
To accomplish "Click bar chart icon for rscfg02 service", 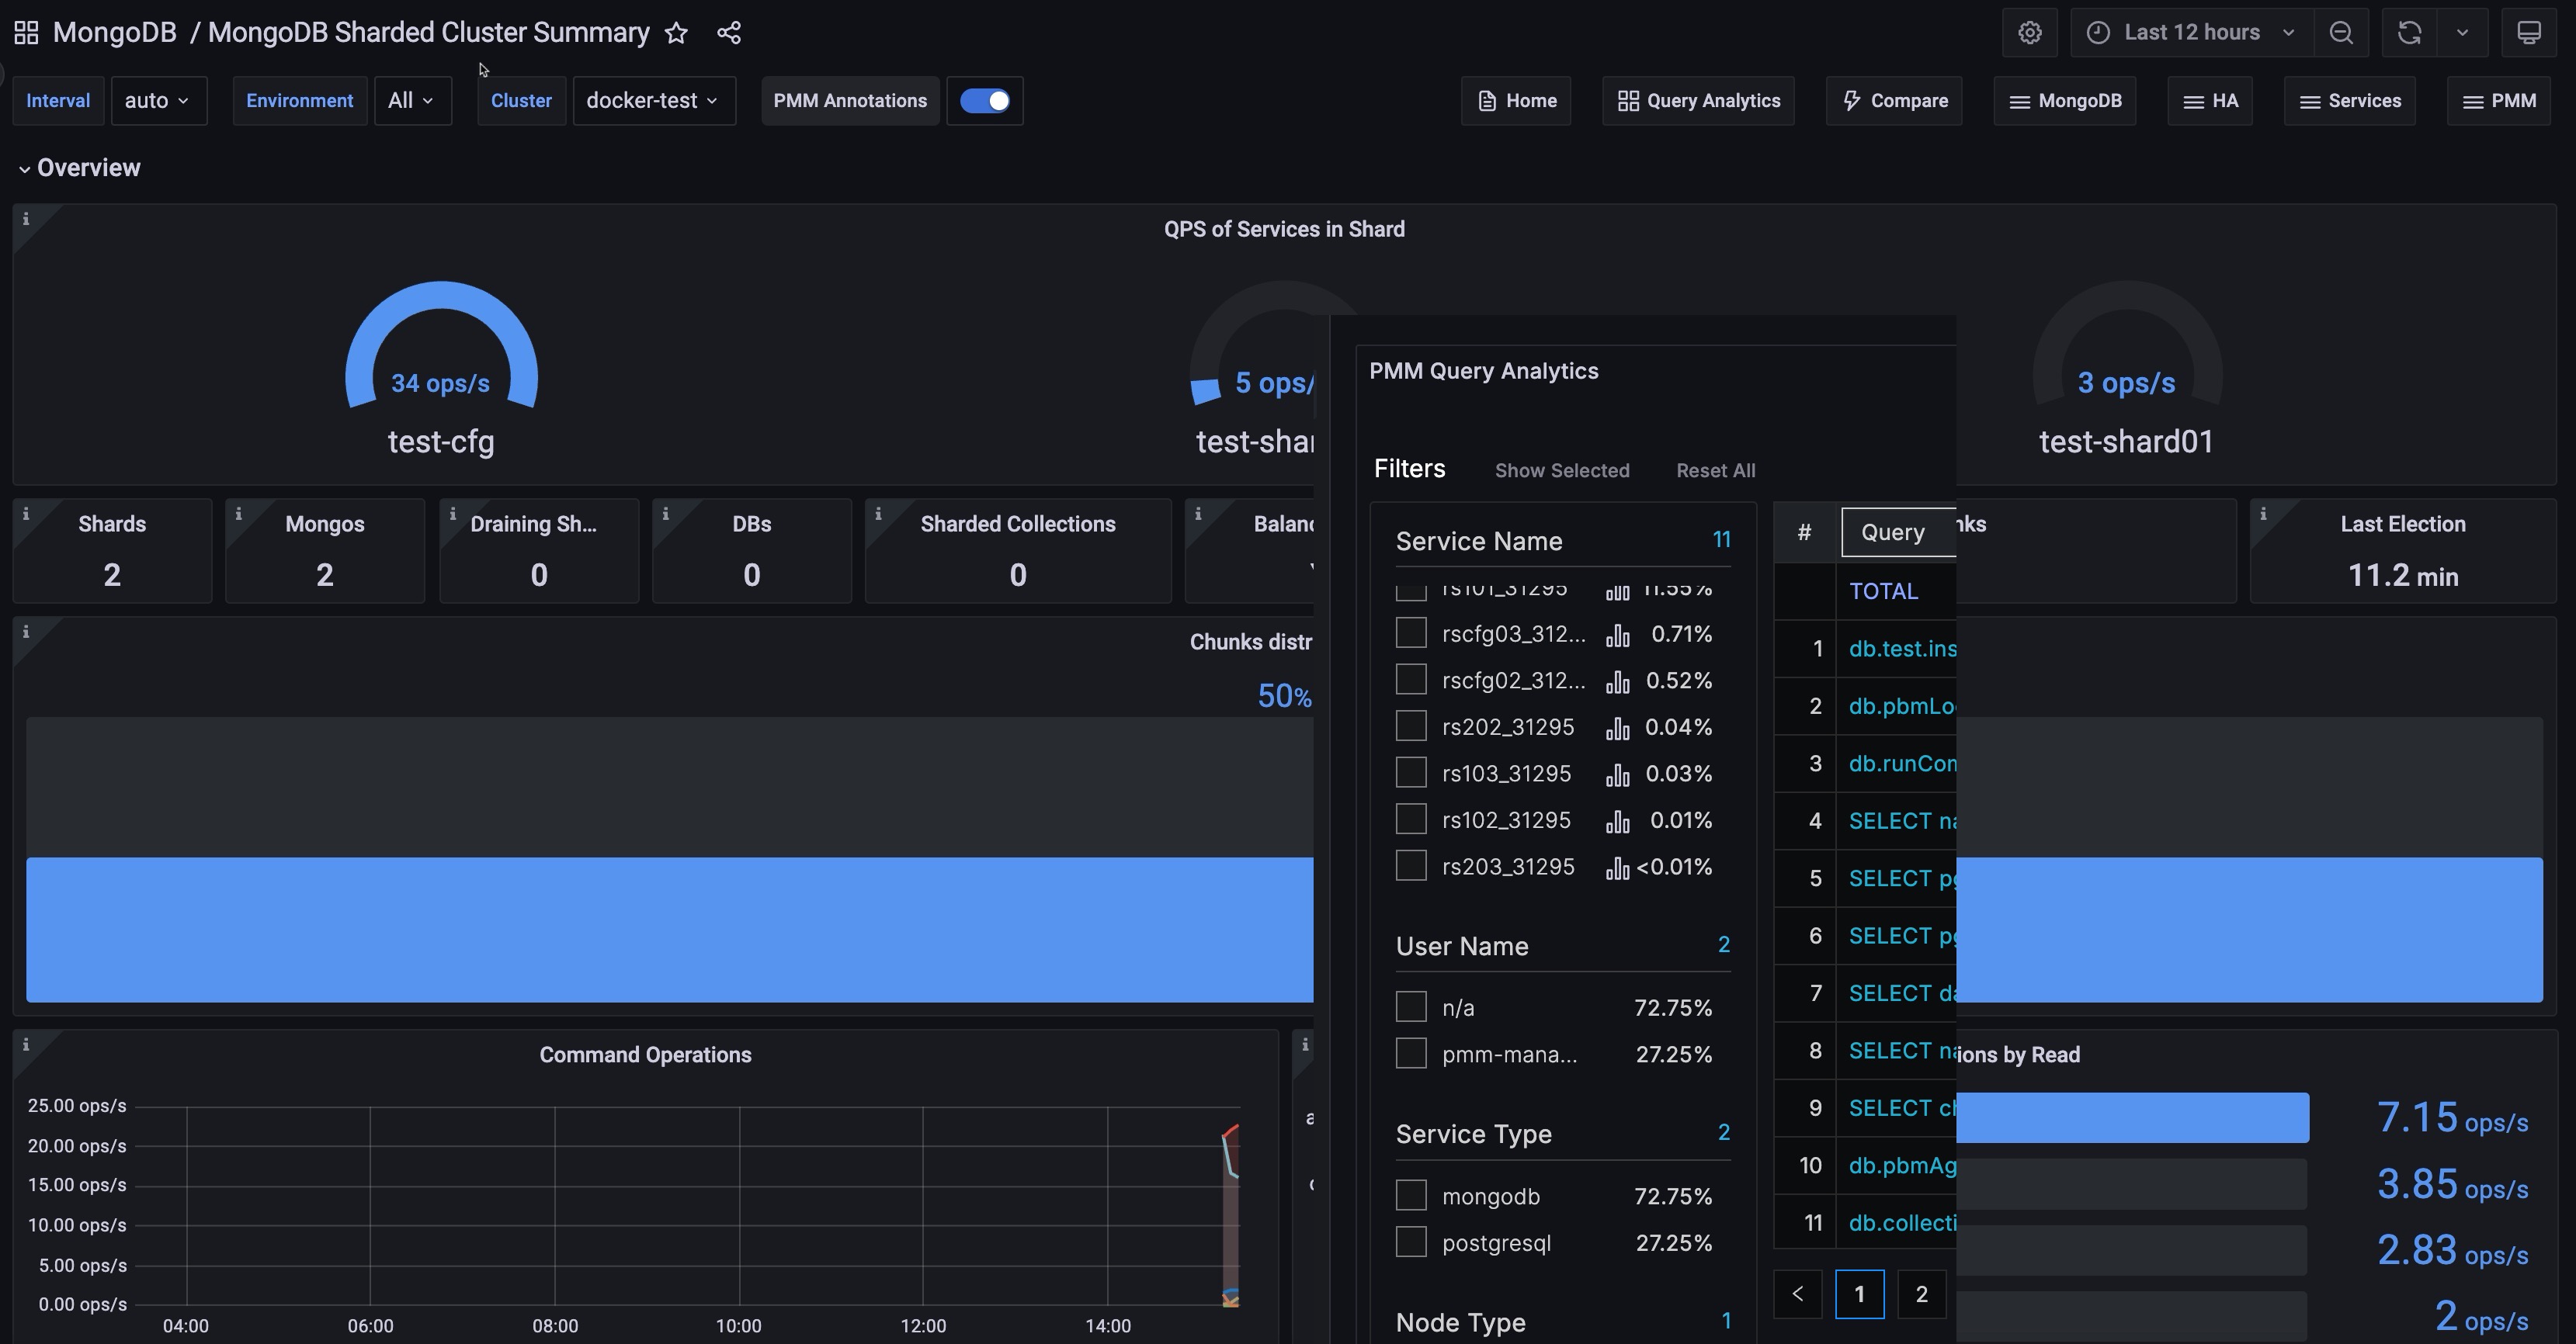I will point(1617,681).
